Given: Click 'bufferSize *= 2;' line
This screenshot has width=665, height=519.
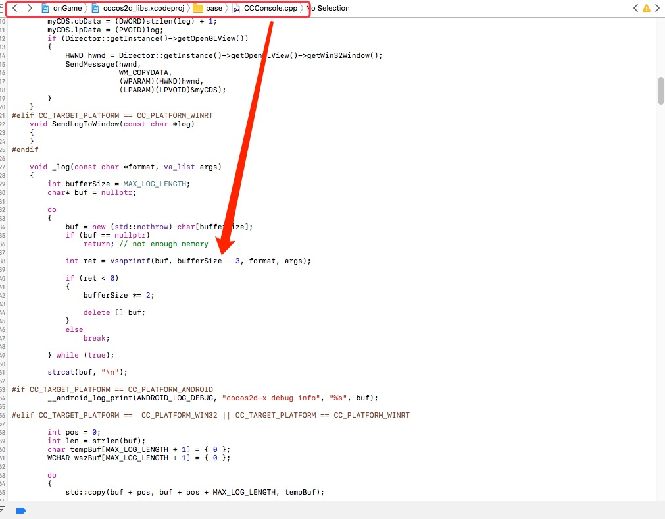Looking at the screenshot, I should coord(119,295).
